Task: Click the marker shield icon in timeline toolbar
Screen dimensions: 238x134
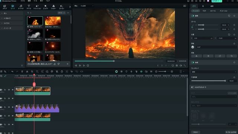Action: pyautogui.click(x=126, y=71)
